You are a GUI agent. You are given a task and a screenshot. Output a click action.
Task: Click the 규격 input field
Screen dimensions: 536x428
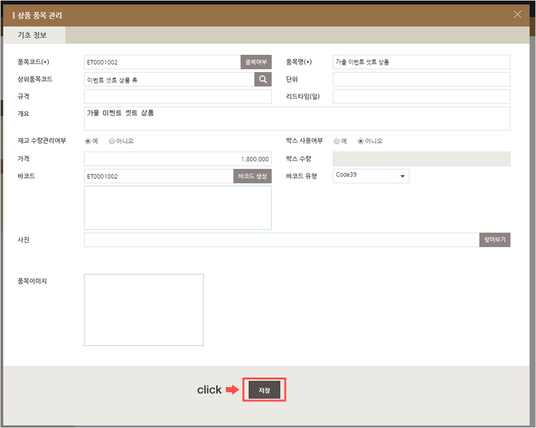click(178, 96)
